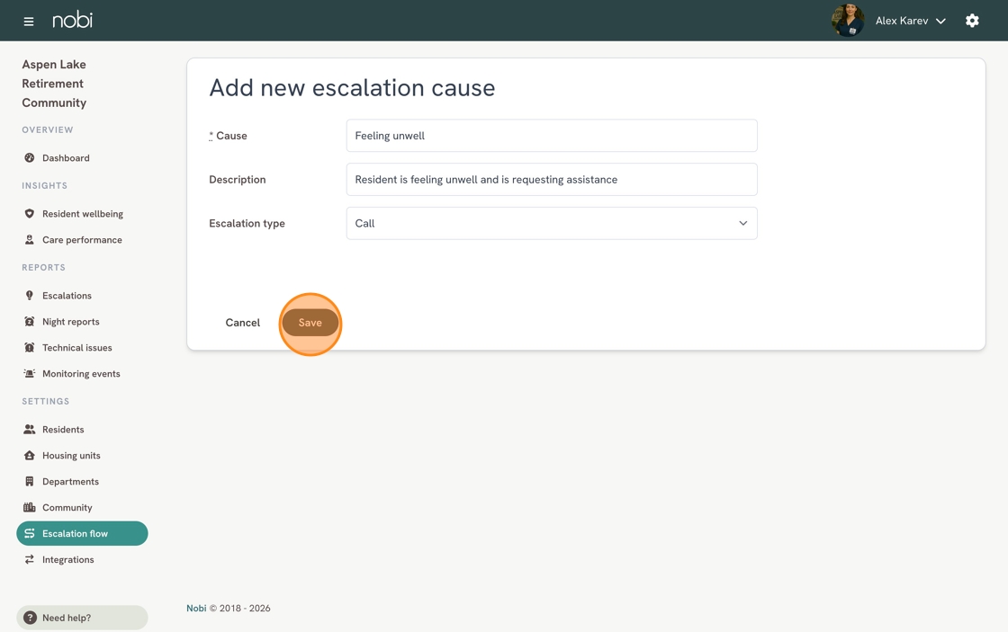Click the Resident wellbeing shield icon

click(29, 213)
